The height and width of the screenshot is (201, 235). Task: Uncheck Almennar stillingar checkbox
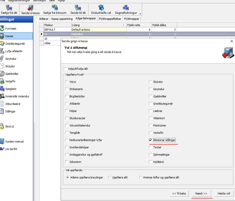(x=150, y=140)
